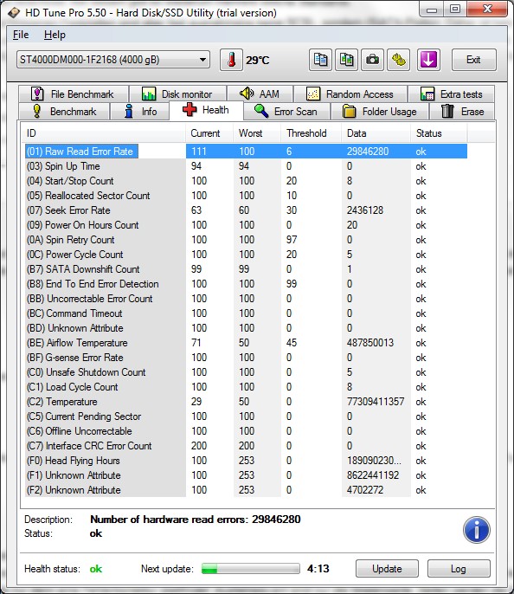
Task: Click the ID column header
Action: [103, 133]
